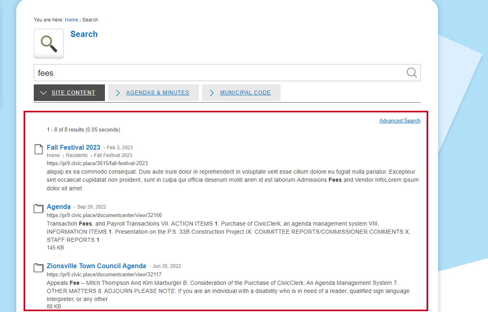Click the folder icon beside Zionsville Town Council Agenda
The height and width of the screenshot is (312, 488).
38,268
